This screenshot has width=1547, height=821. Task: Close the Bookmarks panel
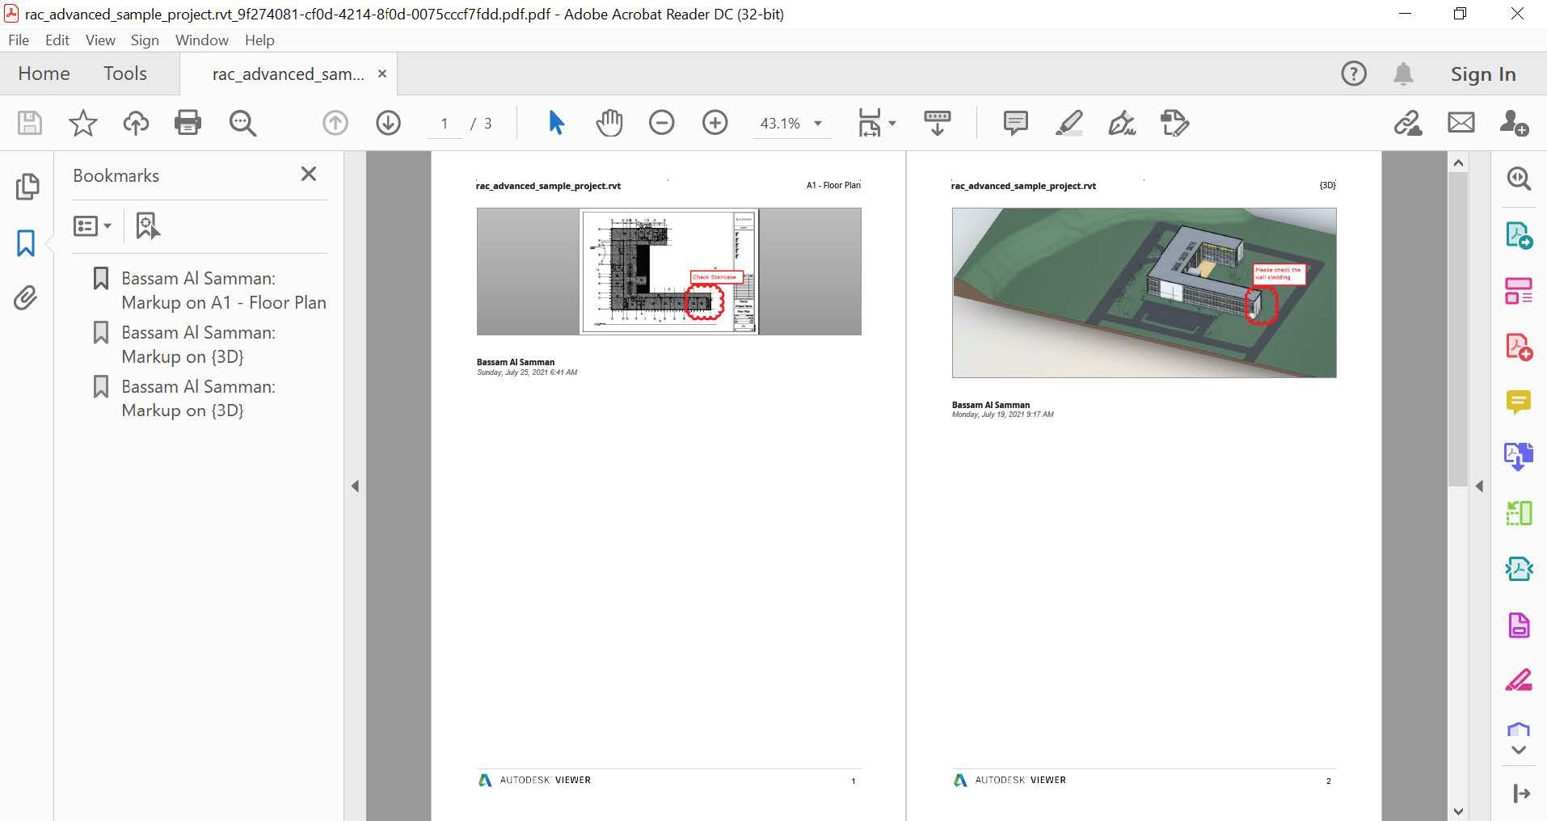point(309,174)
